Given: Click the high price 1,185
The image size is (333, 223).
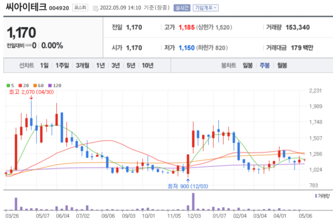Looking at the screenshot, I should [187, 28].
